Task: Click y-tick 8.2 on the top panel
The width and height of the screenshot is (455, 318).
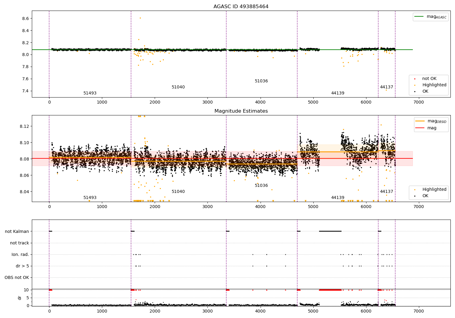Action: pyautogui.click(x=25, y=43)
